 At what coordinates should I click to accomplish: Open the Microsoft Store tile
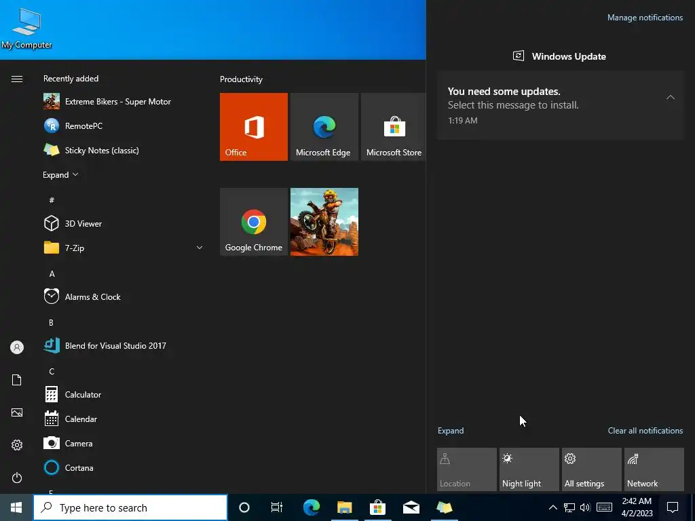click(394, 127)
